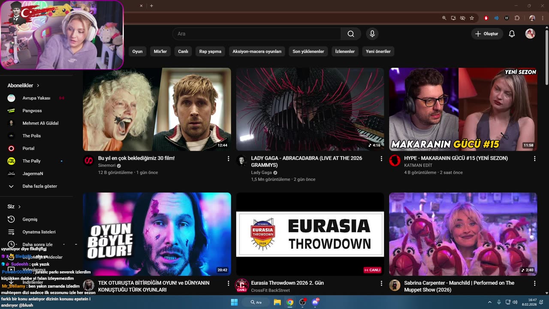The height and width of the screenshot is (309, 549).
Task: Select the Son yüklenenler filter chip
Action: (x=308, y=51)
